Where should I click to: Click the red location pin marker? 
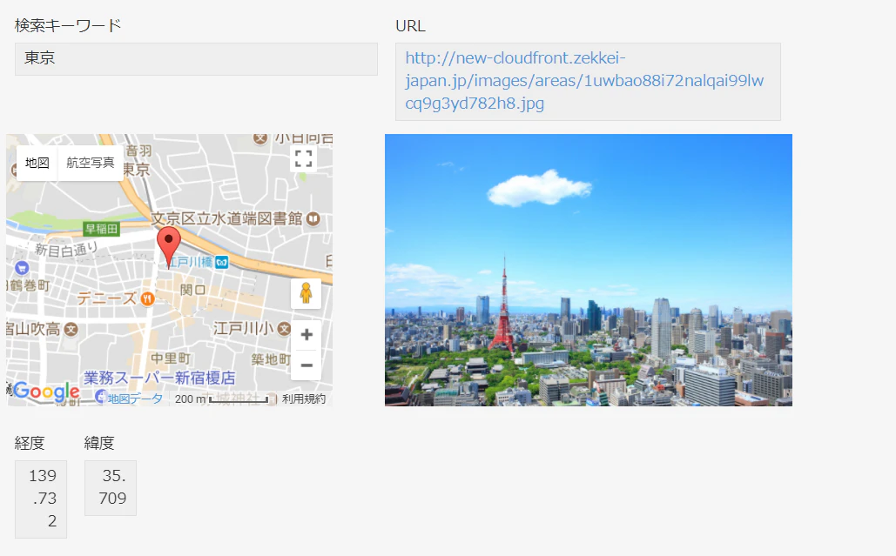(169, 246)
